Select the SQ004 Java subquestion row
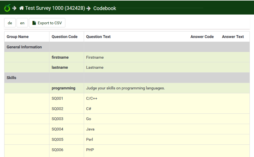 (90, 129)
